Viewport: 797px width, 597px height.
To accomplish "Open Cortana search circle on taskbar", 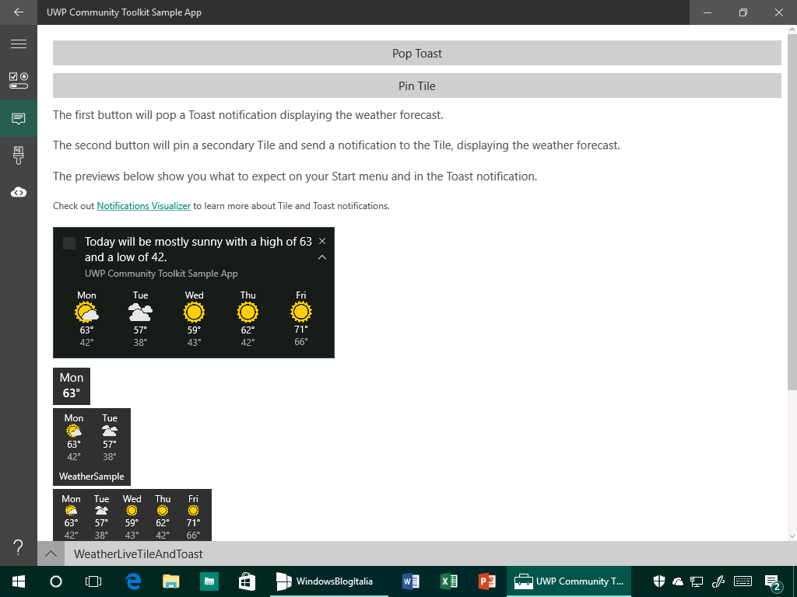I will (x=56, y=581).
